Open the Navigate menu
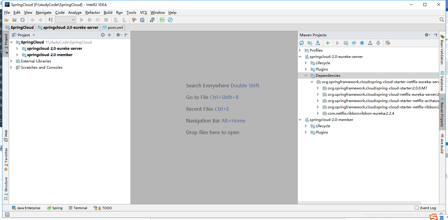 [x=44, y=13]
